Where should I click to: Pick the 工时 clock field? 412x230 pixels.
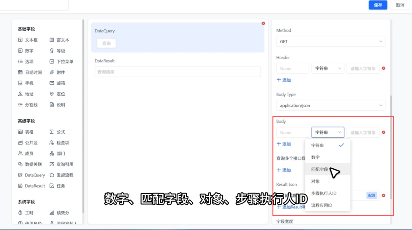pyautogui.click(x=26, y=213)
